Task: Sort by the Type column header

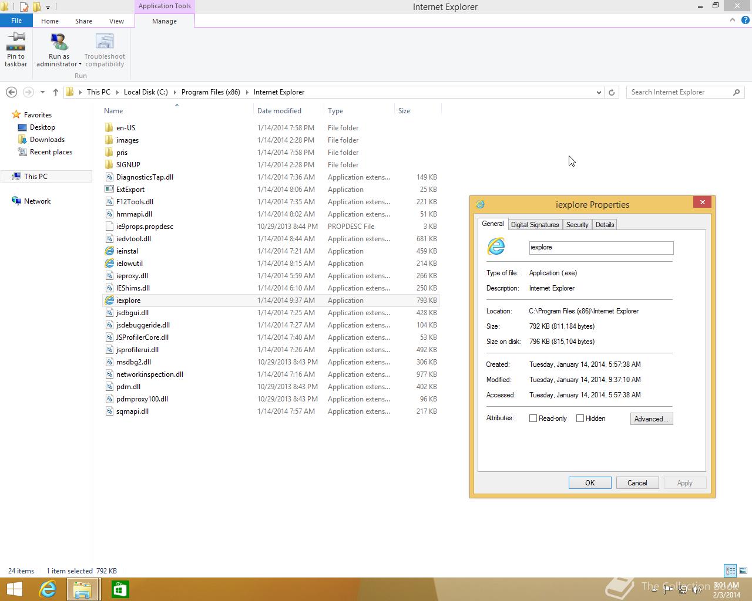Action: tap(359, 110)
